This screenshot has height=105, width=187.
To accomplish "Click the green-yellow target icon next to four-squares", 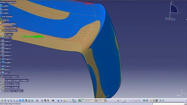I will point(154,100).
